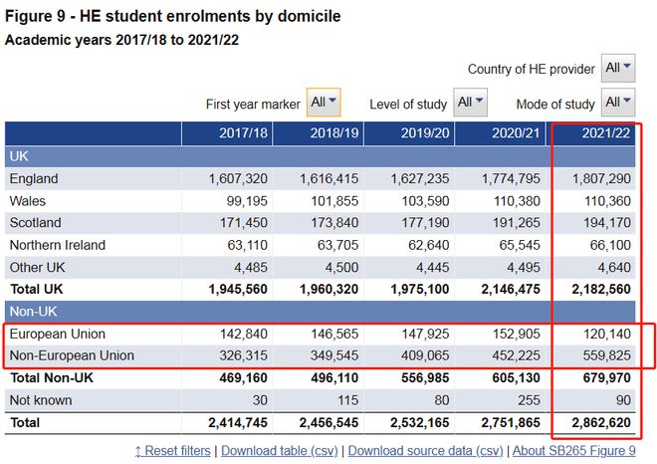
Task: Click England 2017/18 value 1,607,320
Action: [x=238, y=179]
